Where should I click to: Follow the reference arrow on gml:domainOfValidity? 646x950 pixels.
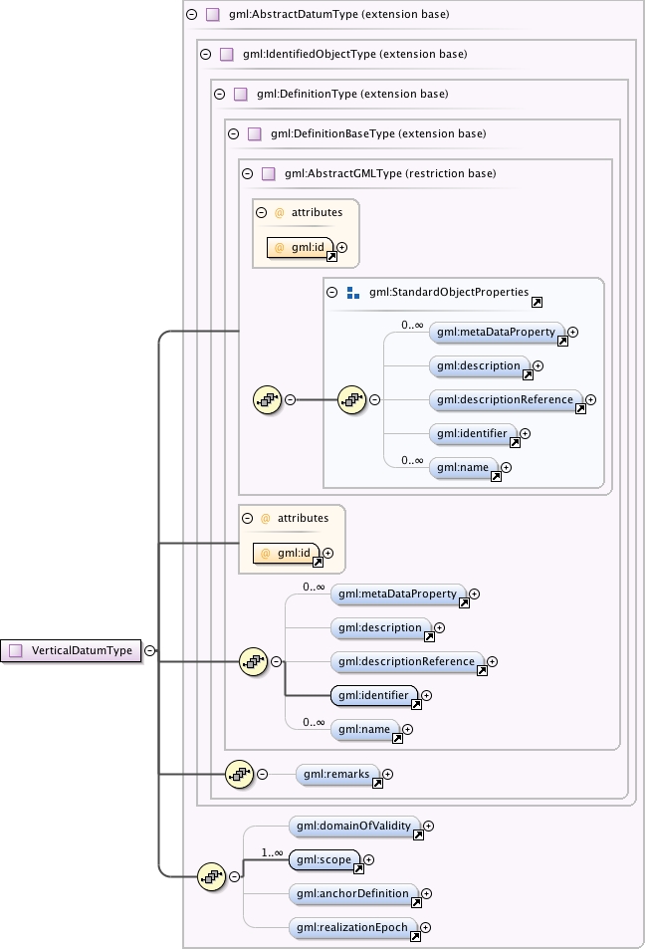(x=418, y=834)
